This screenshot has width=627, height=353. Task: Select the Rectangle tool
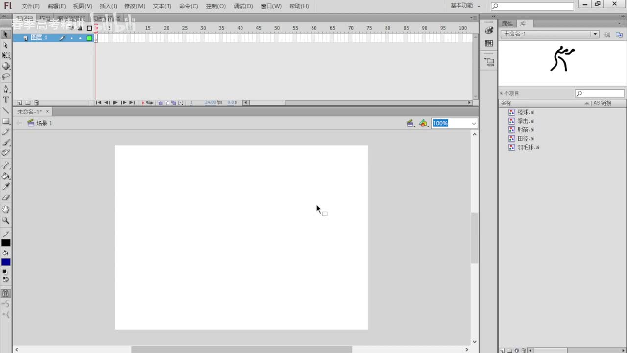[x=6, y=121]
